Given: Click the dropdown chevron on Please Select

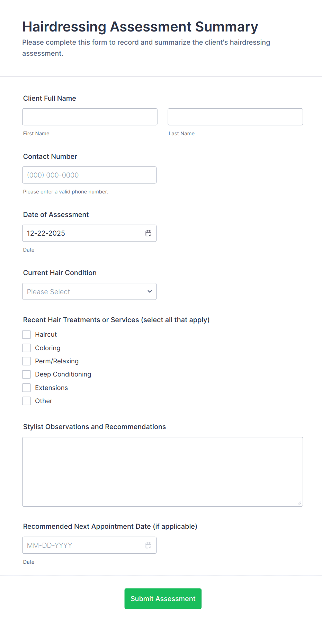Looking at the screenshot, I should point(149,291).
